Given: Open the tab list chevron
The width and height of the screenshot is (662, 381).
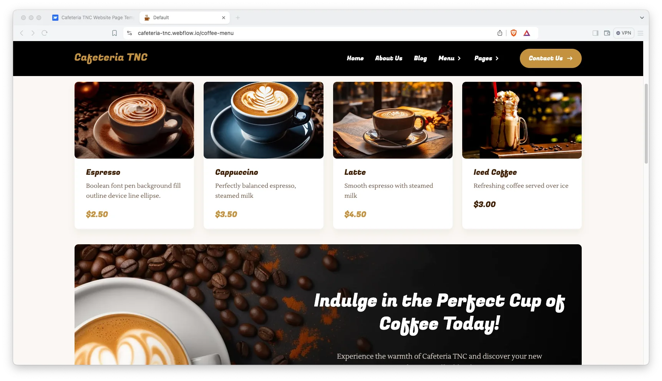Looking at the screenshot, I should (x=642, y=18).
